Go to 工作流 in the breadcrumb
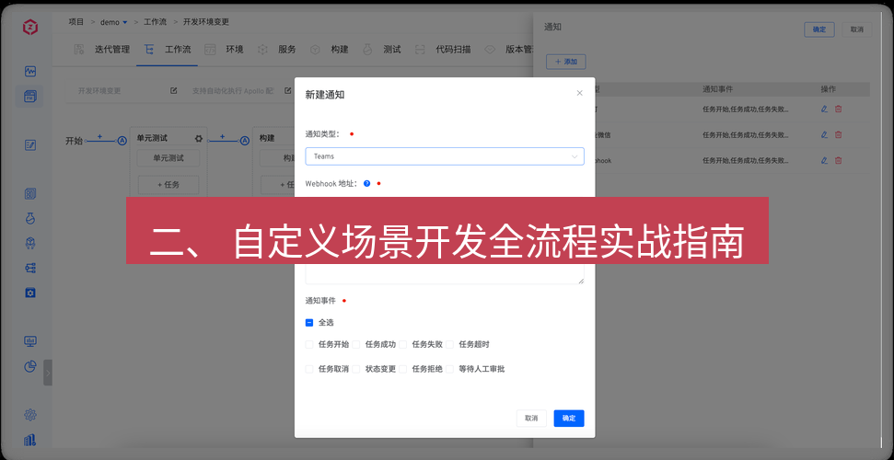This screenshot has width=894, height=460. (155, 22)
